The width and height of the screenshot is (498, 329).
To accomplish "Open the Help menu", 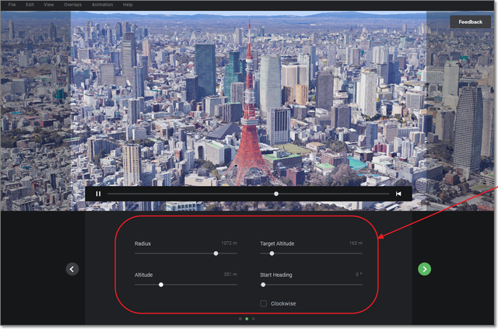I will click(128, 5).
